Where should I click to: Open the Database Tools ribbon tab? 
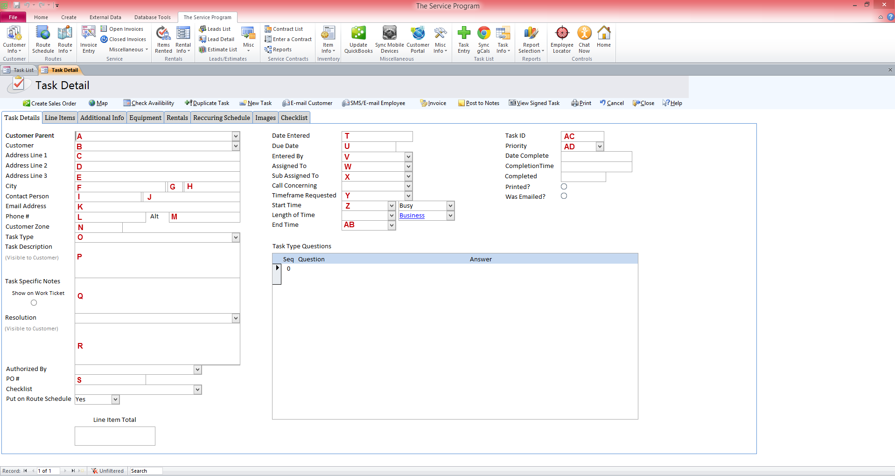(x=152, y=17)
